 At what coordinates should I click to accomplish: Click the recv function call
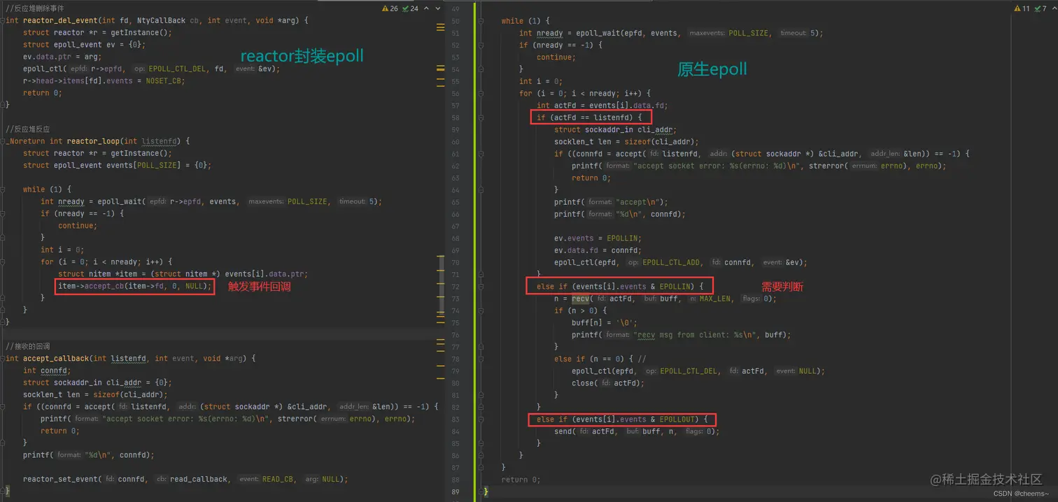[581, 299]
